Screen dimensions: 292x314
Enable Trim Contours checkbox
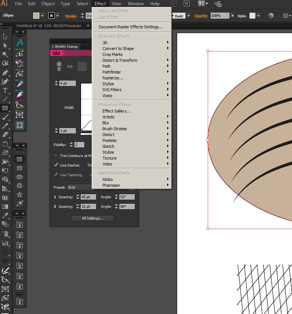pos(56,156)
